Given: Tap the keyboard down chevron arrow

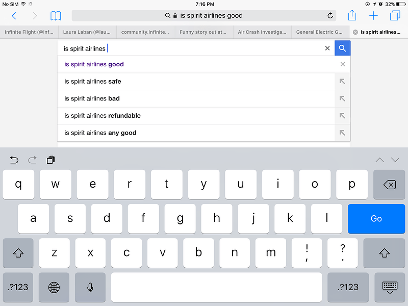Looking at the screenshot, I should click(x=395, y=160).
